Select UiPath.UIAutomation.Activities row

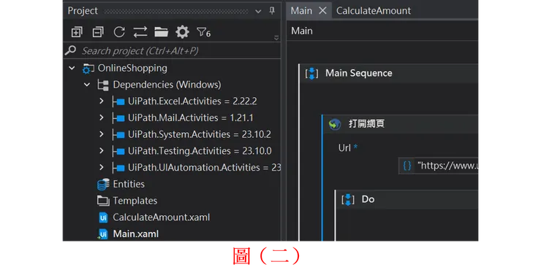204,167
